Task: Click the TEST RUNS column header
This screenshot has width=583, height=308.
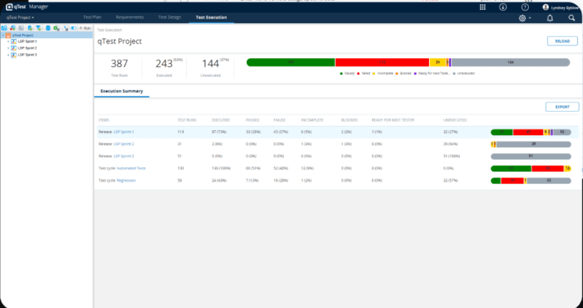Action: (x=187, y=120)
